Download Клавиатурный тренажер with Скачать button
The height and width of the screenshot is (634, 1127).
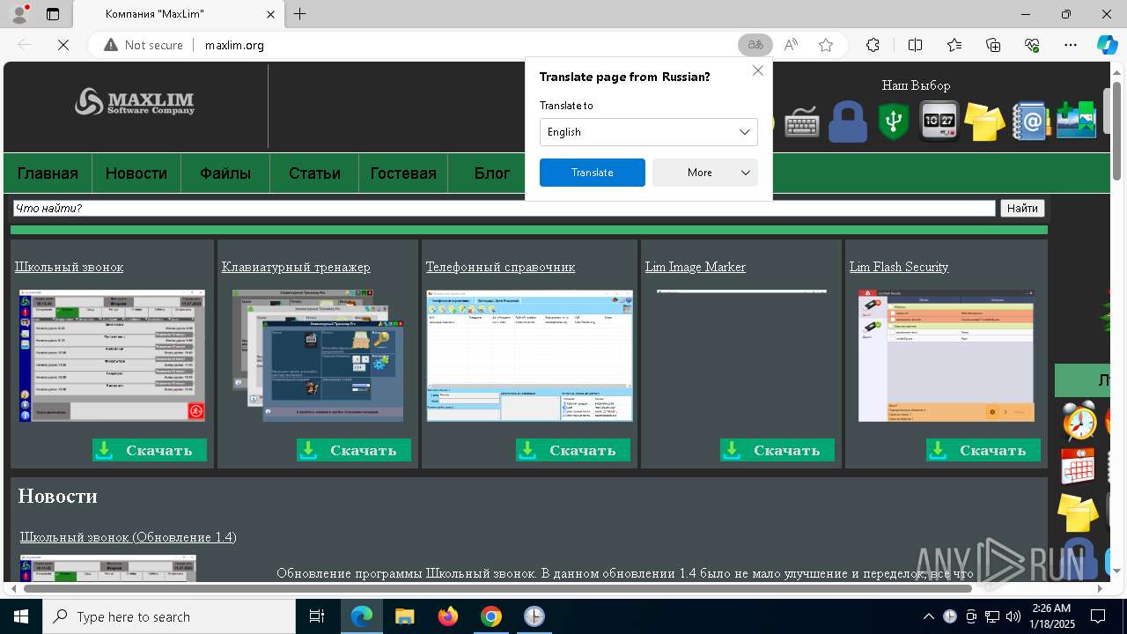click(354, 450)
